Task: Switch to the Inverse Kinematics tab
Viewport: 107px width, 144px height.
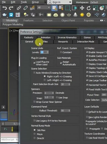Action: click(x=67, y=37)
